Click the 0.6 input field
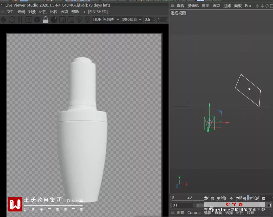The height and width of the screenshot is (217, 273). pyautogui.click(x=148, y=19)
